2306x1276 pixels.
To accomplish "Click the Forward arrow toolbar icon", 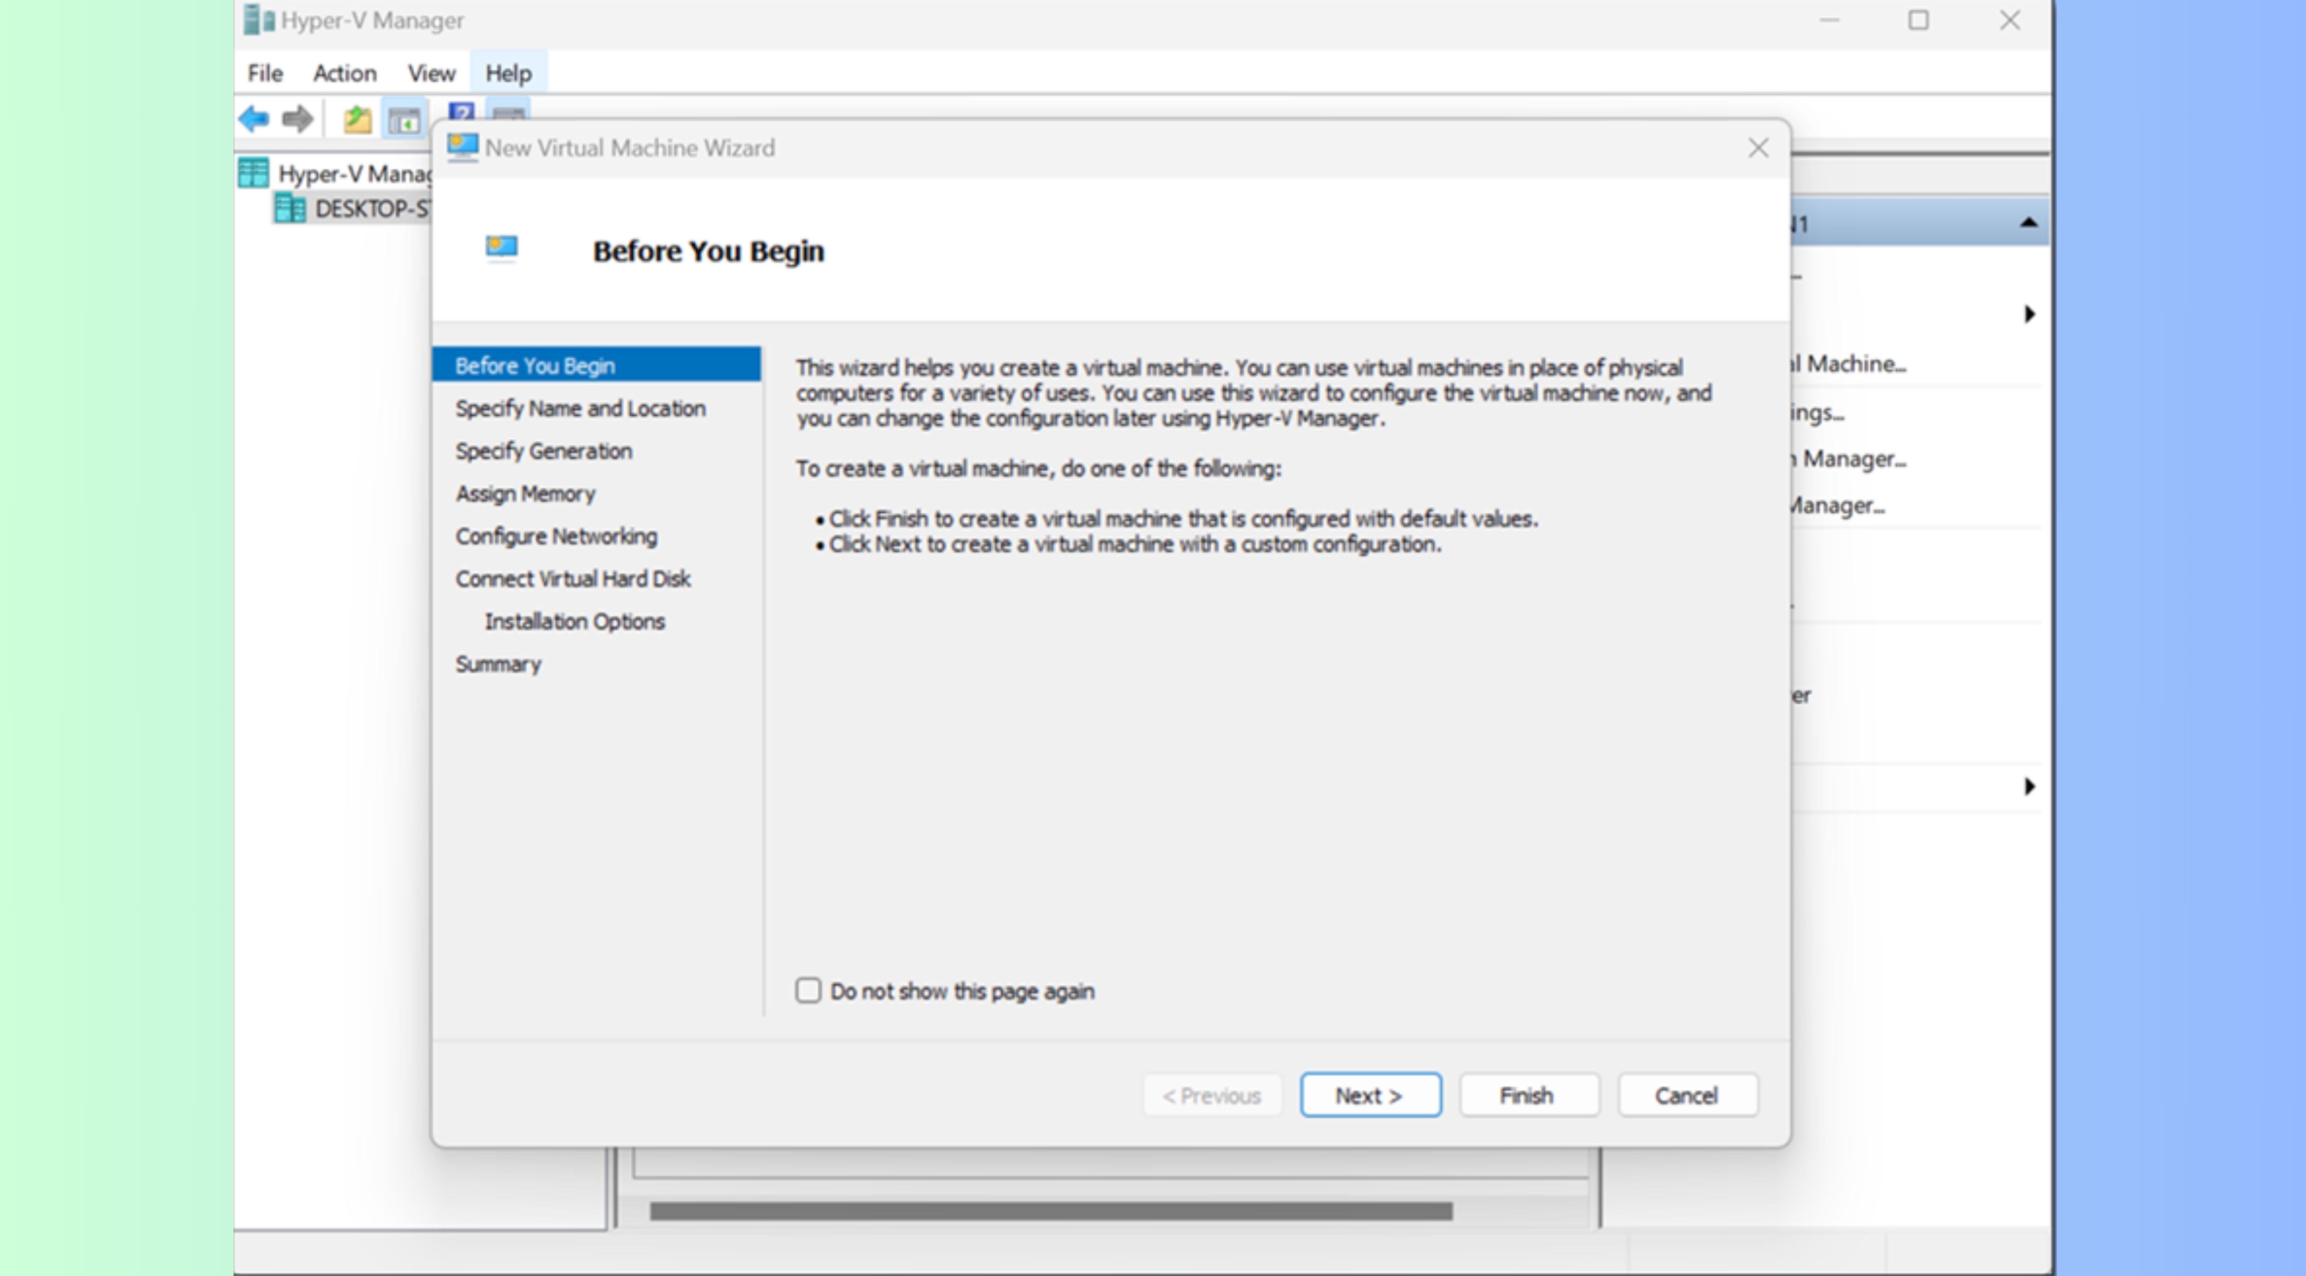I will tap(297, 119).
